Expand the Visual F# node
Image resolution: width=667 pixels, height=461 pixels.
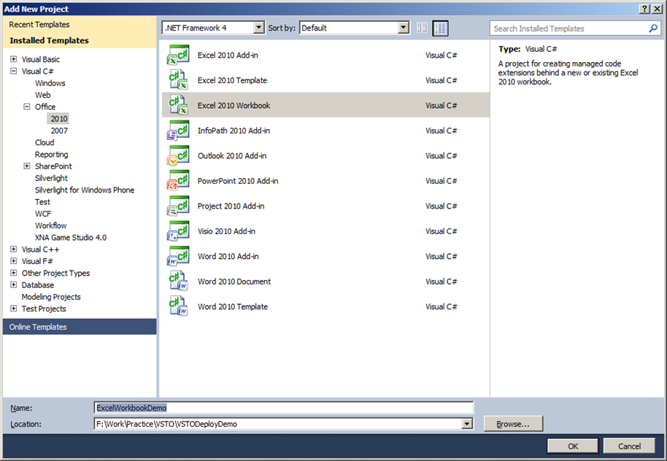[14, 261]
